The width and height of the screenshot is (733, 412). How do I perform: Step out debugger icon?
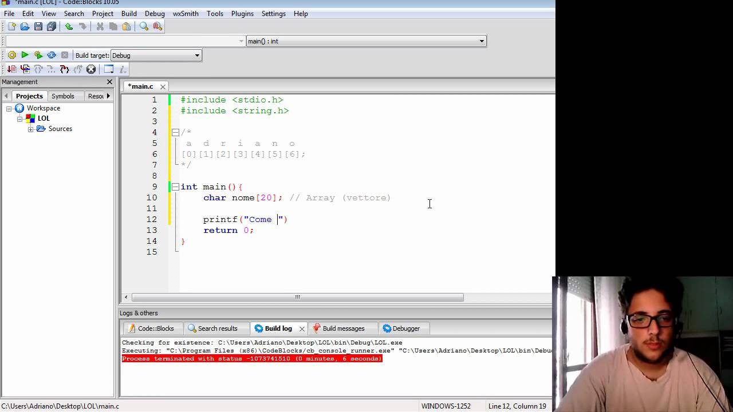coord(77,69)
